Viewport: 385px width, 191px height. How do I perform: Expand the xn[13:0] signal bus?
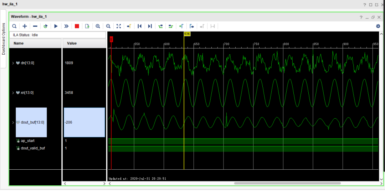point(13,93)
